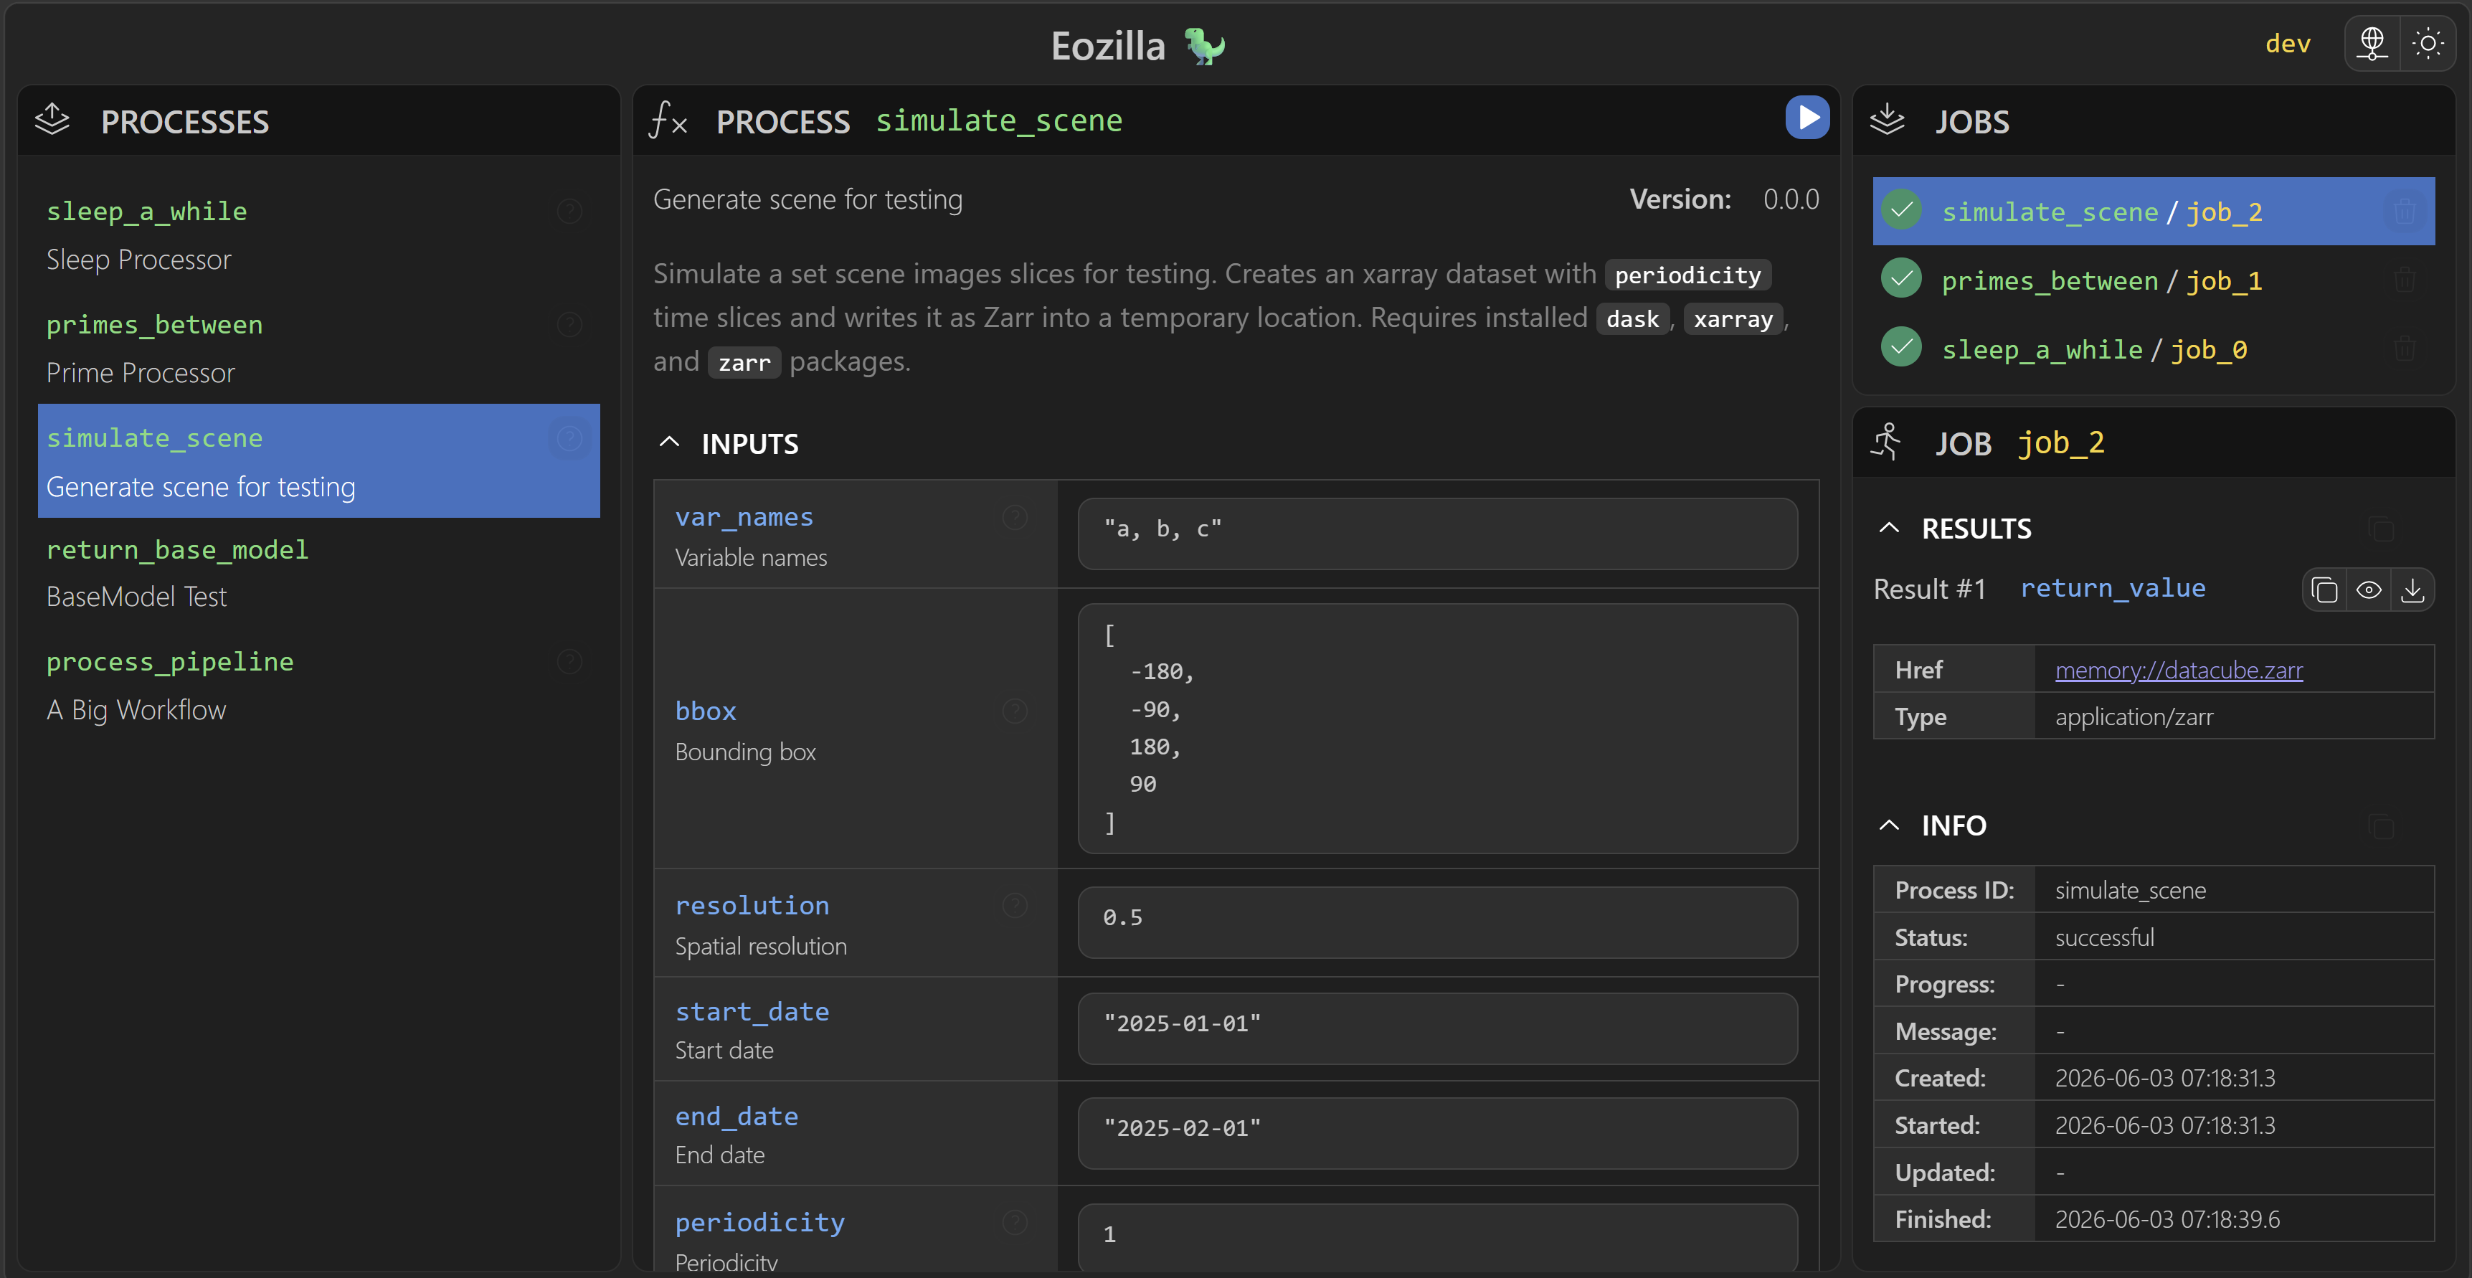This screenshot has height=1278, width=2472.
Task: Click the periodicity code tag in description
Action: 1687,275
